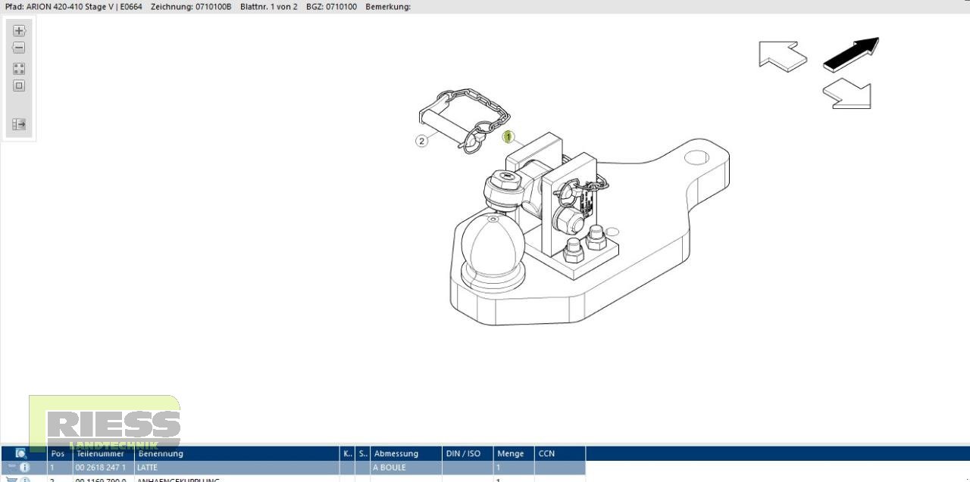Click the four-squares overview icon
This screenshot has width=970, height=482.
(x=19, y=68)
